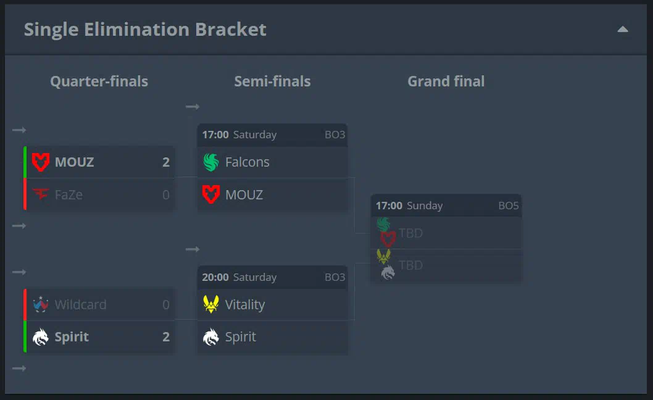Click the Vitality logo in semi-finals
Screen dimensions: 653x400
[211, 304]
